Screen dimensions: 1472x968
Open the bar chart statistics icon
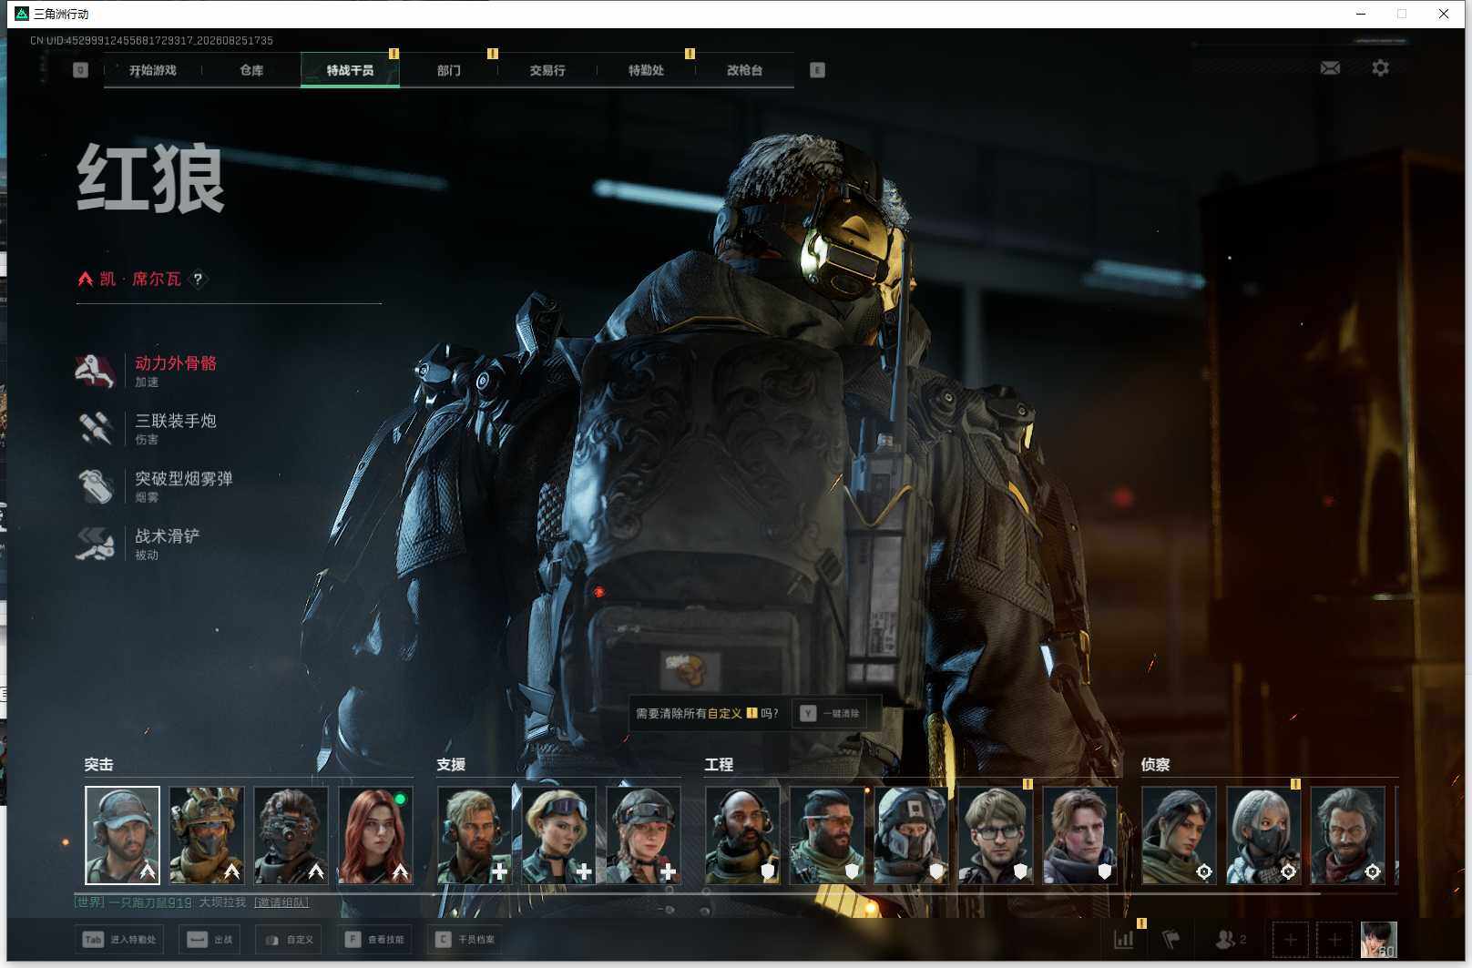[1124, 939]
